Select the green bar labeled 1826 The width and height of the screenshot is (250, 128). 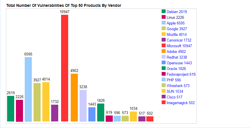click(101, 112)
